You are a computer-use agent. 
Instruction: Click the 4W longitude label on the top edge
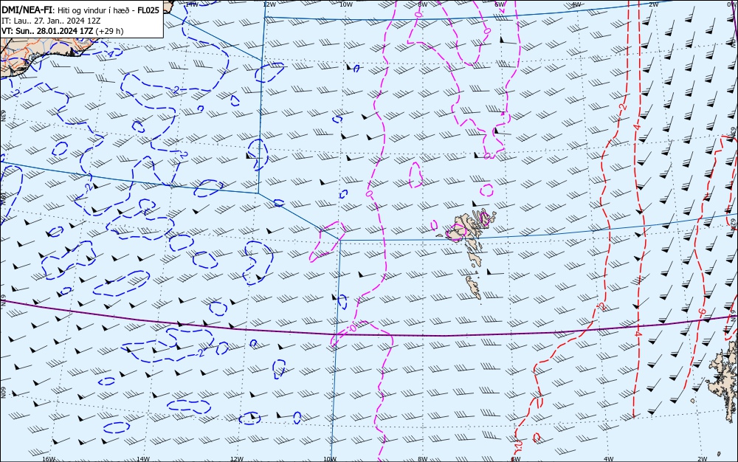576,4
